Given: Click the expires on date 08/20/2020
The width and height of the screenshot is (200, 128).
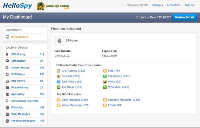Looking at the screenshot, I should [x=109, y=56].
